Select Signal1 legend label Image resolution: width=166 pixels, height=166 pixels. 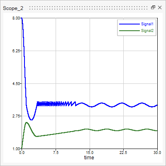tap(147, 24)
